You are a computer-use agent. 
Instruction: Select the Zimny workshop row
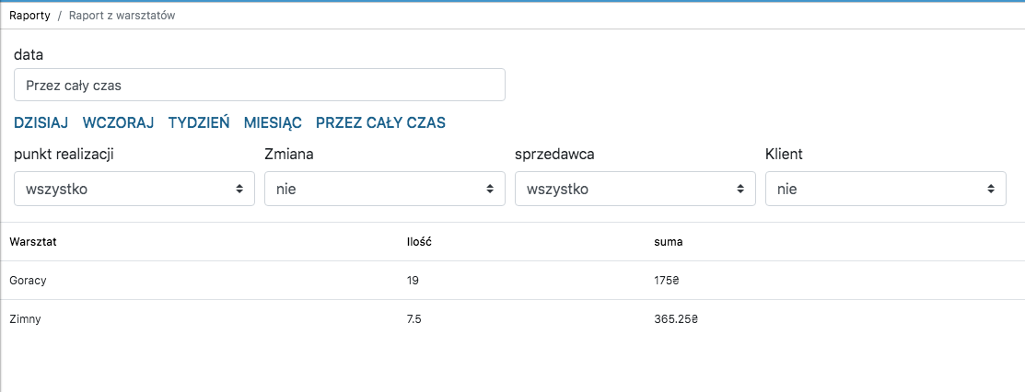pos(25,319)
